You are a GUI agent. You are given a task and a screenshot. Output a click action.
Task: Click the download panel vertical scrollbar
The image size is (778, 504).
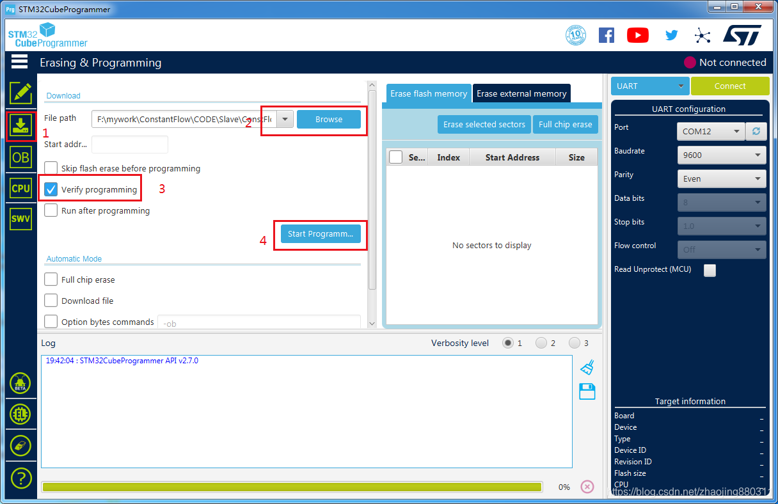pyautogui.click(x=372, y=189)
